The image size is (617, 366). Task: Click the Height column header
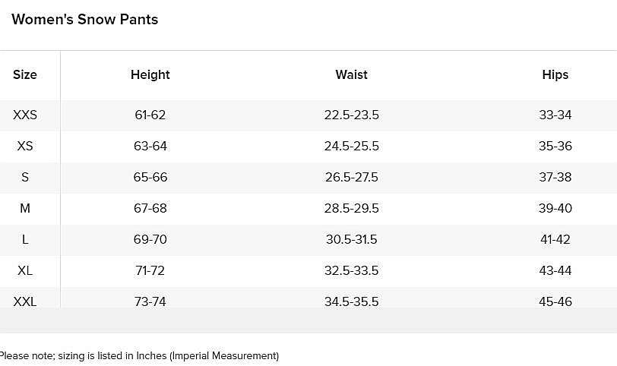[x=150, y=74]
